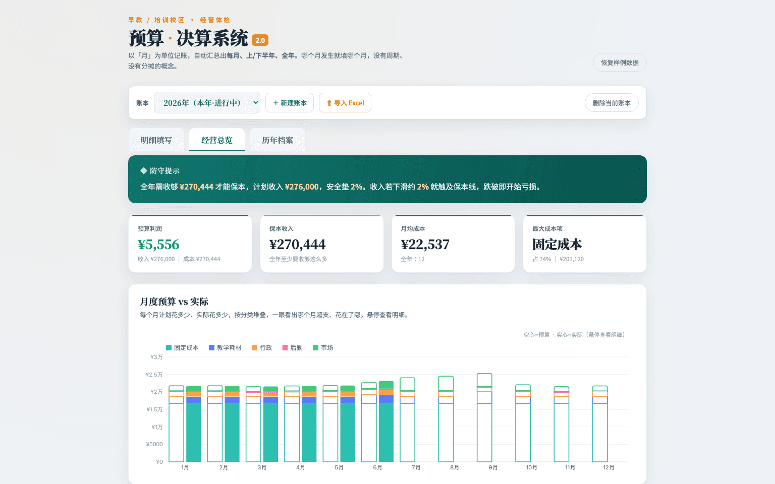
Task: Click the 10月 hollow budget bar
Action: pyautogui.click(x=523, y=423)
